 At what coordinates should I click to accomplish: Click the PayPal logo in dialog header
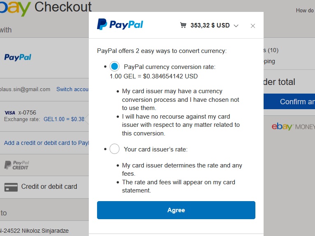coord(120,25)
